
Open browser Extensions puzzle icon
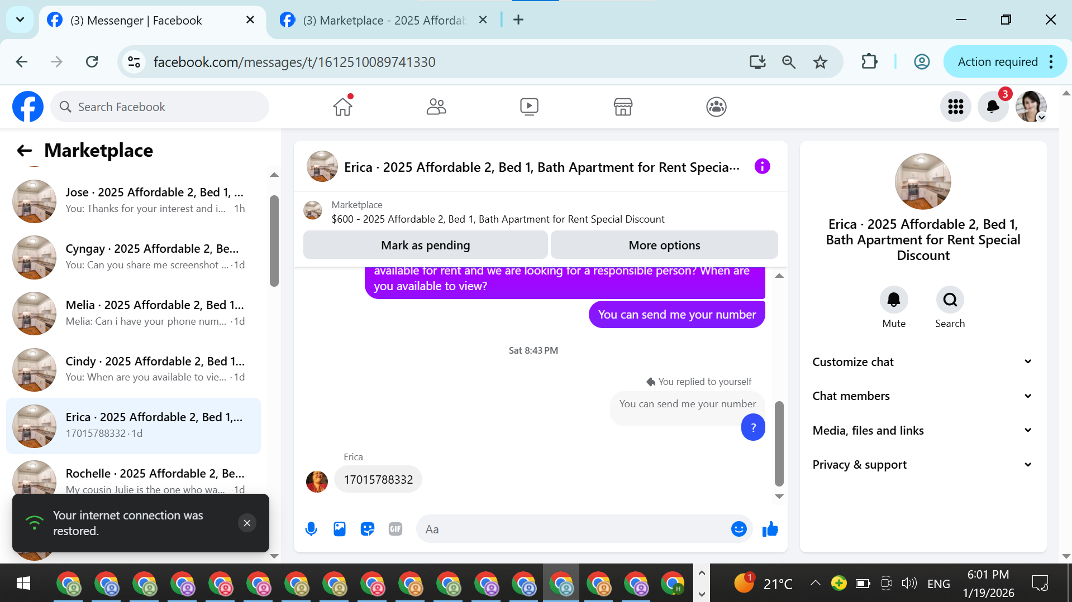coord(869,62)
